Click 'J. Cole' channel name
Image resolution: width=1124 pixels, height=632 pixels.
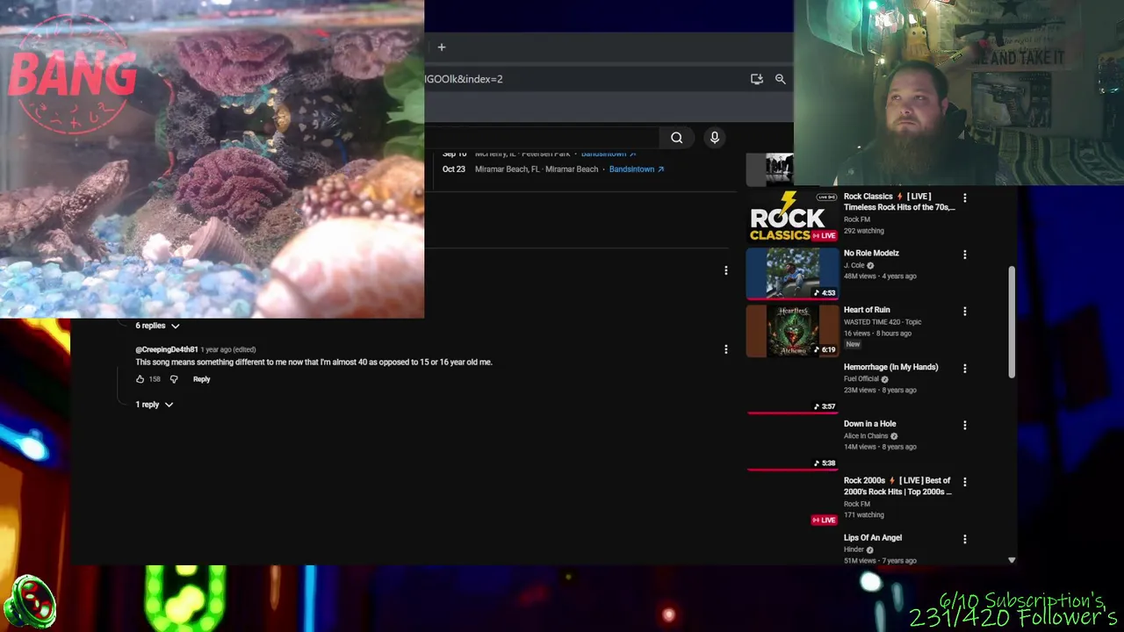pos(854,265)
